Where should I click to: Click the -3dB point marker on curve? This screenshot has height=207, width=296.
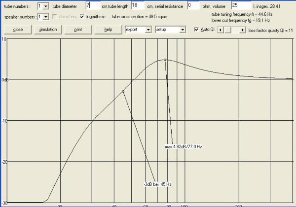(x=123, y=92)
